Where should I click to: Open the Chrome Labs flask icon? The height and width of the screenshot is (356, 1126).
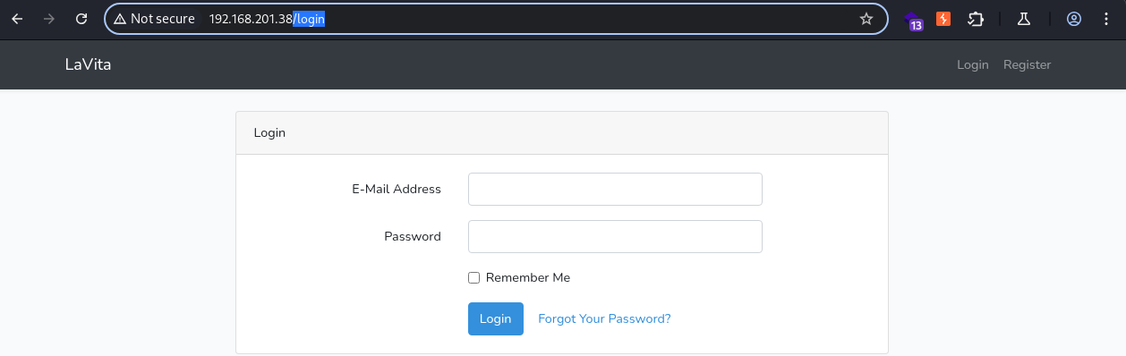pyautogui.click(x=1023, y=19)
